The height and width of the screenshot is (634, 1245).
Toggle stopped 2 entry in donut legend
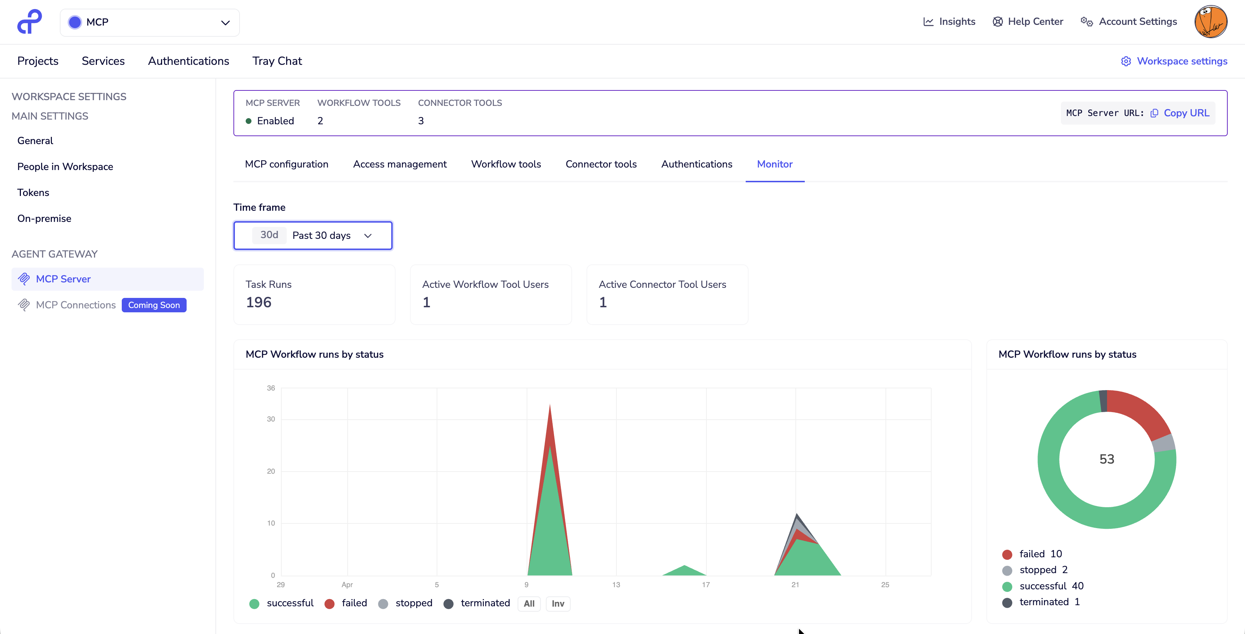1035,570
